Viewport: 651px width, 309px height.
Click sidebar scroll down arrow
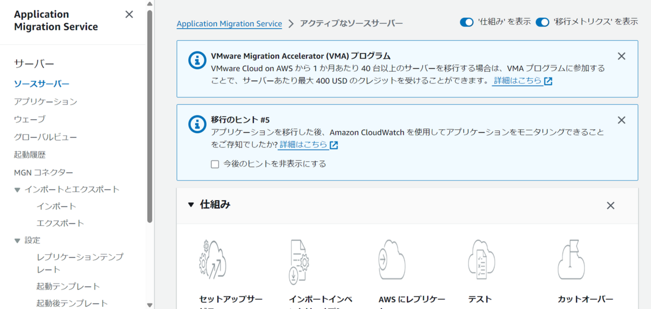tap(150, 305)
